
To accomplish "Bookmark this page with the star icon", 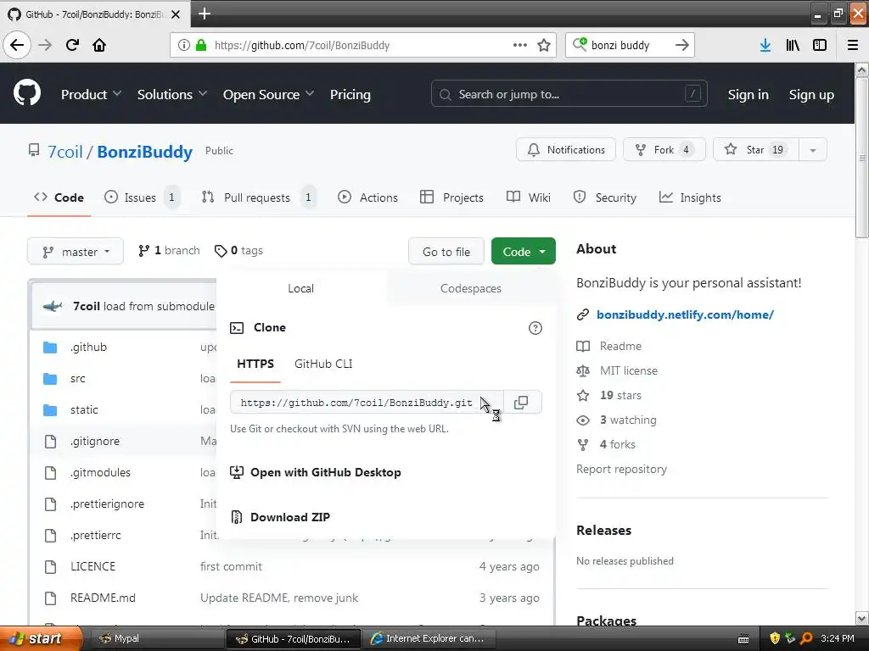I will click(x=544, y=45).
